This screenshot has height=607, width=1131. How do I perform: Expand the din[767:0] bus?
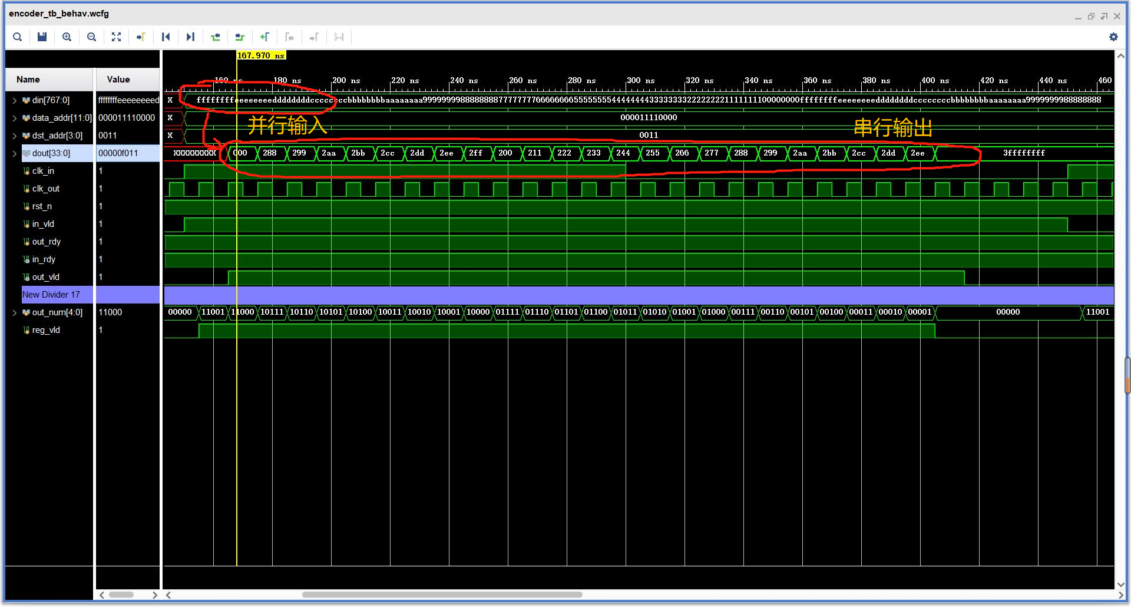[14, 100]
